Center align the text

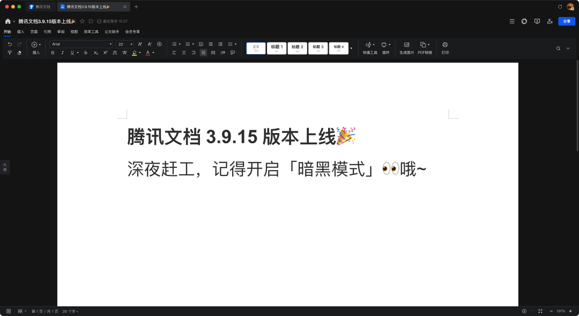click(184, 53)
